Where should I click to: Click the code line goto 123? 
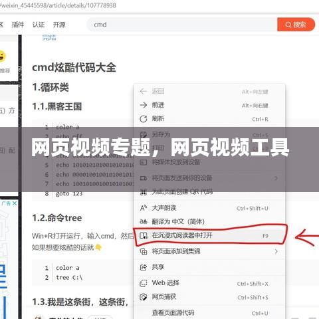[x=69, y=193]
